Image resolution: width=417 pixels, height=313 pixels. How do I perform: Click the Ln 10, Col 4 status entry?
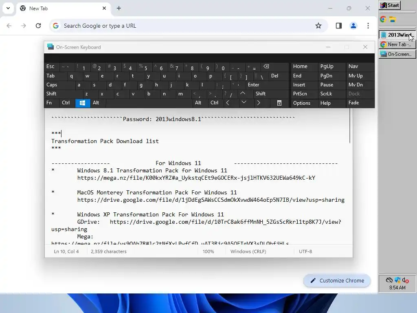click(66, 251)
